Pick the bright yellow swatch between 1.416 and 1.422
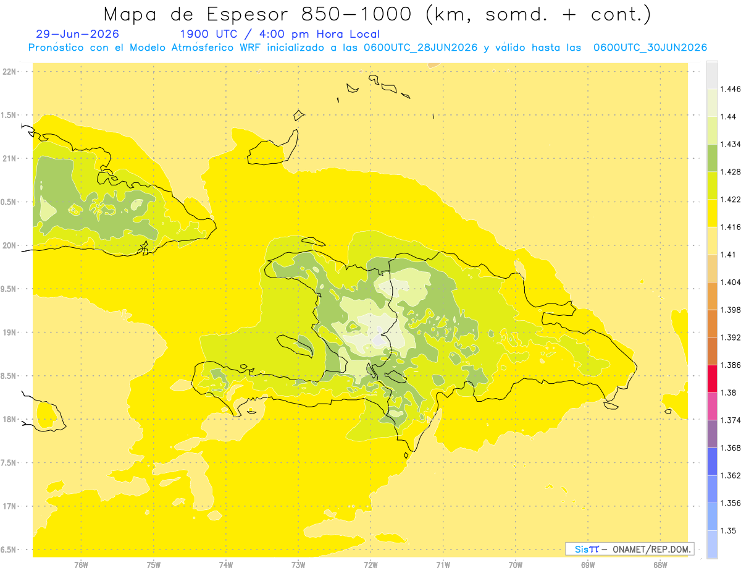 pos(712,213)
